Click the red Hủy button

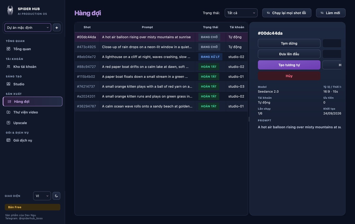[x=289, y=76]
